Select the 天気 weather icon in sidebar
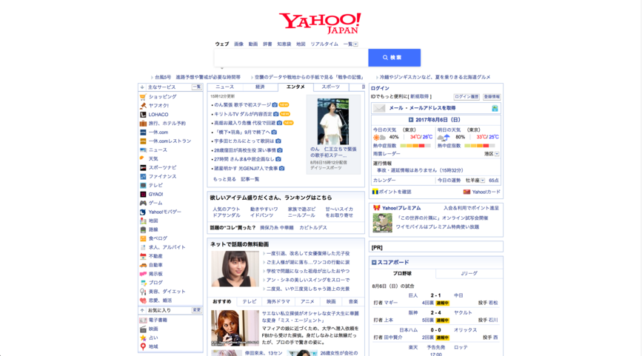 pos(143,159)
